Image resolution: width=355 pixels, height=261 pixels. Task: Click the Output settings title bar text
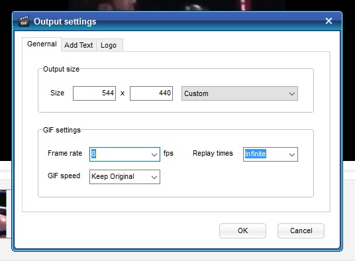[x=65, y=21]
